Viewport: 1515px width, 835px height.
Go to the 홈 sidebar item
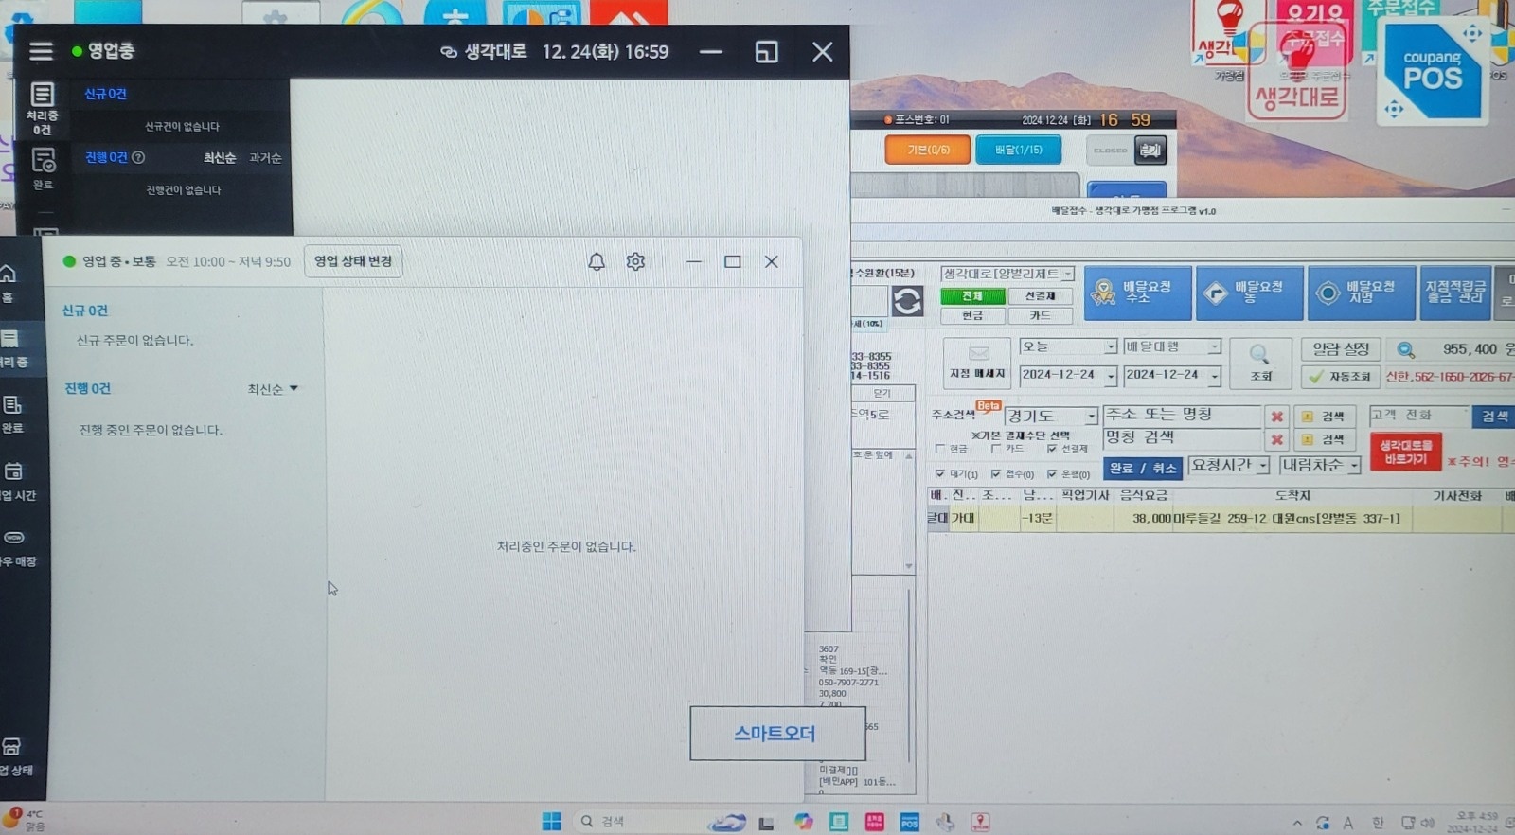9,283
